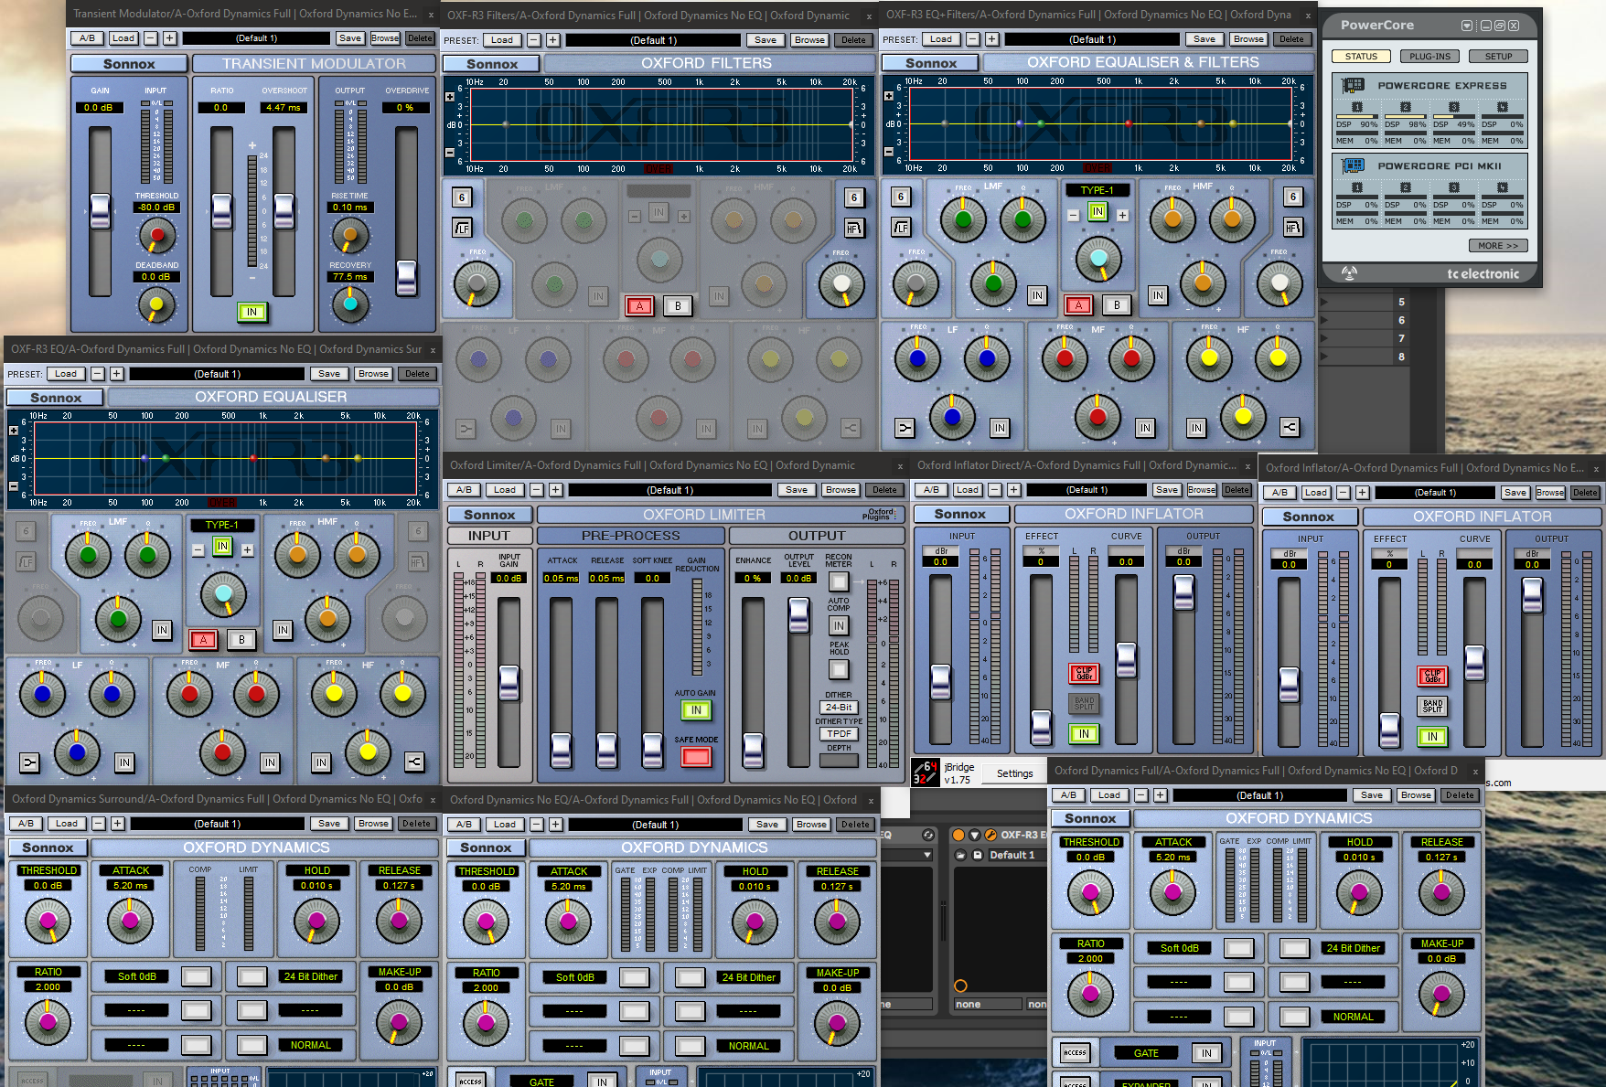Click graph plus icon in Oxford Filters window
Viewport: 1606px width, 1087px height.
pos(449,97)
